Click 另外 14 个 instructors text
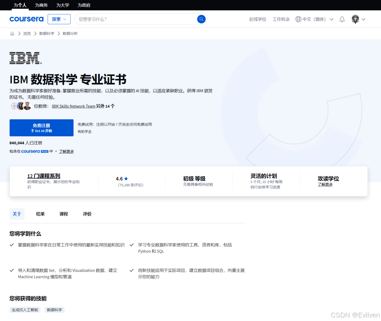This screenshot has width=381, height=321. (105, 106)
